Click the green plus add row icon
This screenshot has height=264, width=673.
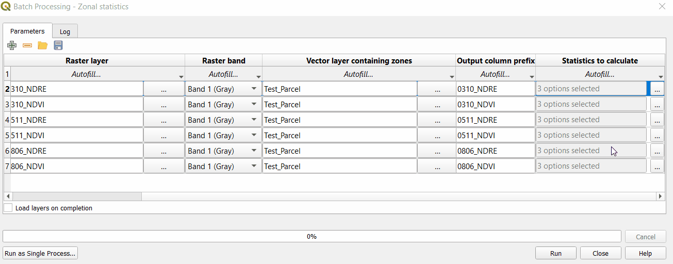click(x=12, y=45)
